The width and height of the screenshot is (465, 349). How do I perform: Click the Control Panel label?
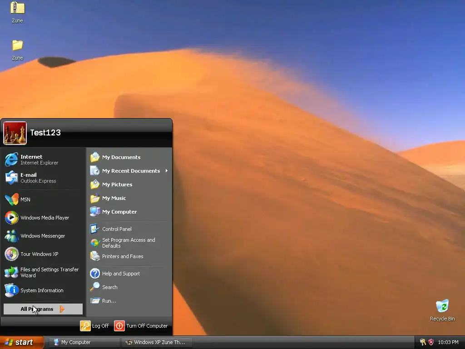point(117,229)
